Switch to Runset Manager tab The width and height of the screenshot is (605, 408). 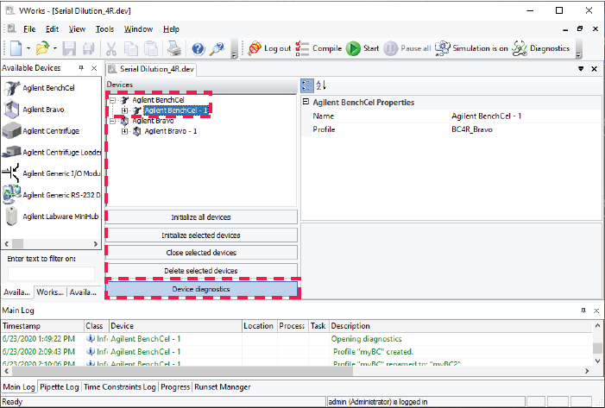[x=223, y=387]
